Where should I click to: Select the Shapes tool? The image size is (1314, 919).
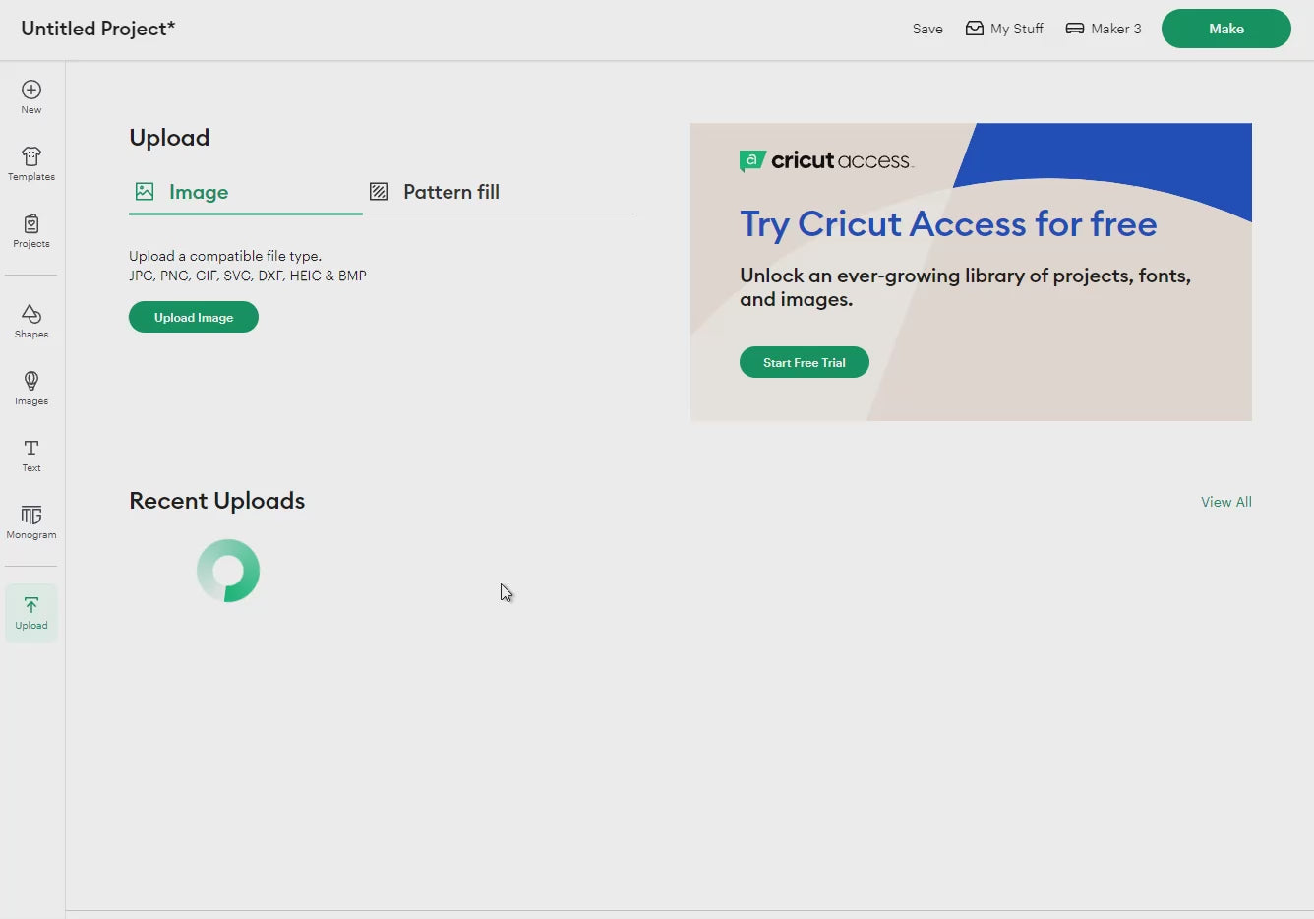pyautogui.click(x=31, y=322)
